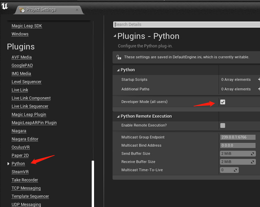
Task: Open GooglePAD plugin settings
Action: click(22, 65)
